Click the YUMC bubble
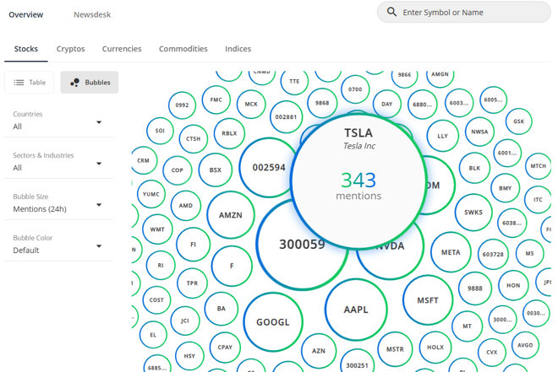558x372 pixels. coord(150,194)
